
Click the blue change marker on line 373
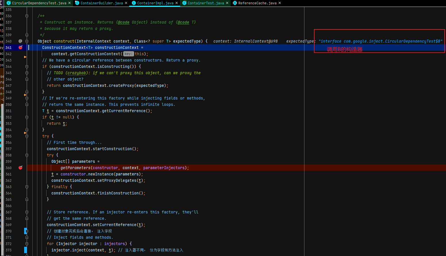pyautogui.click(x=26, y=250)
